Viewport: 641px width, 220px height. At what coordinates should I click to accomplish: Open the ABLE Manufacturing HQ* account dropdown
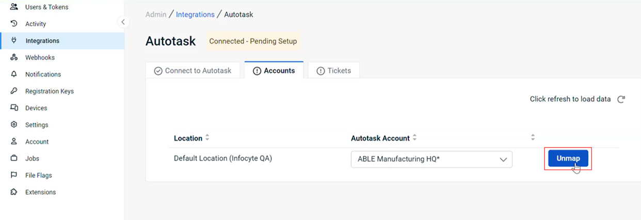point(431,160)
